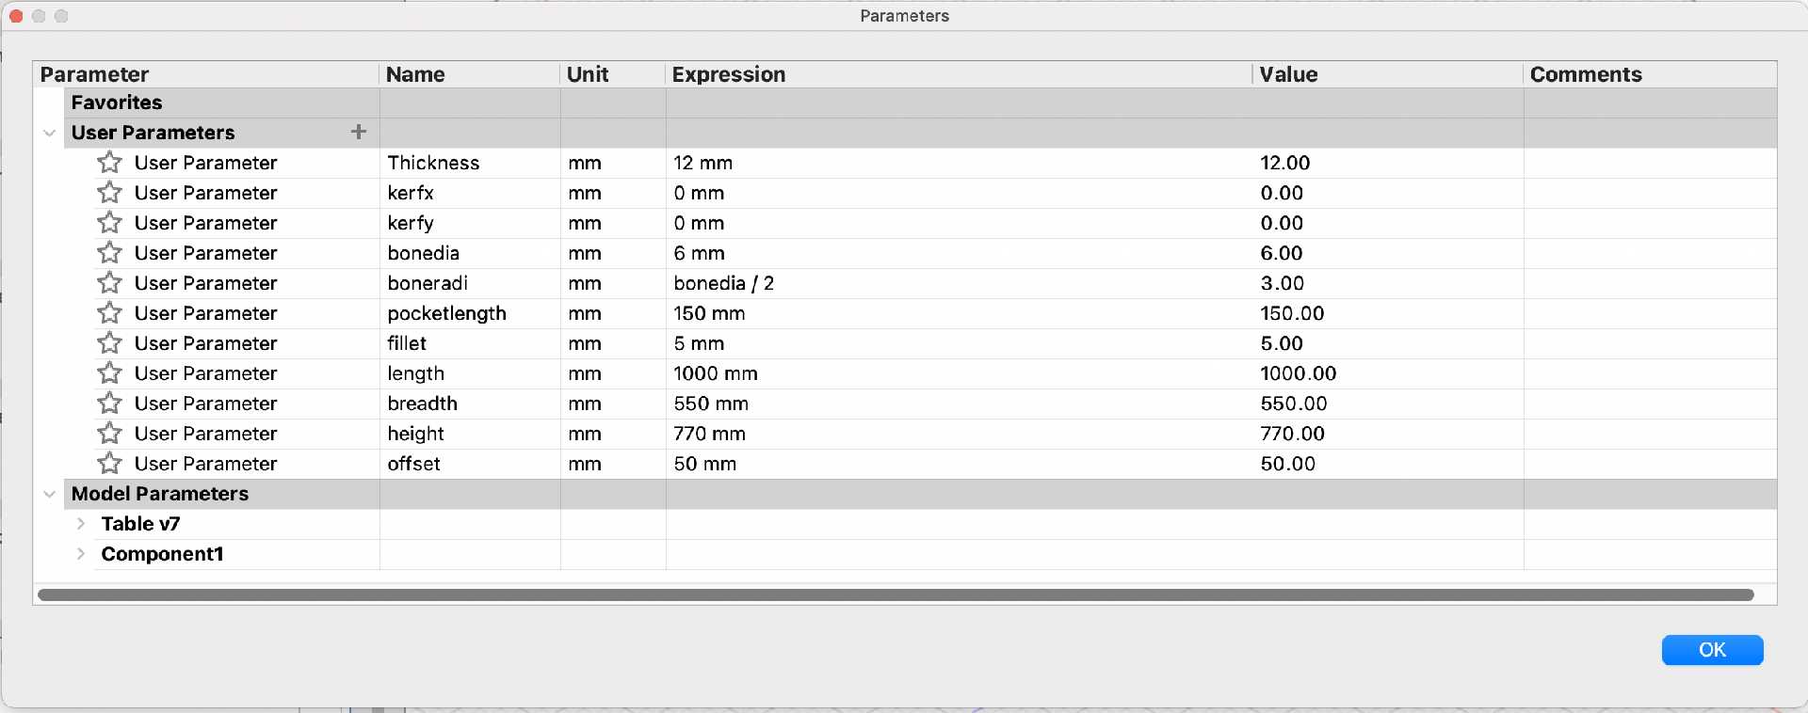1808x713 pixels.
Task: Edit the kerfy name cell
Action: pos(470,223)
